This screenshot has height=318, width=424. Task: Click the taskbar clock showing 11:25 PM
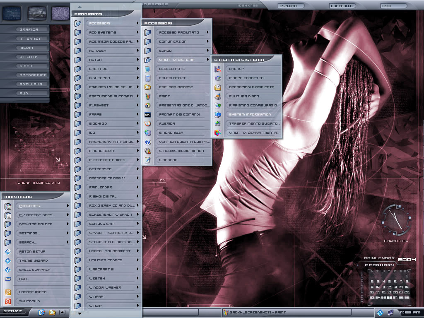coord(410,313)
